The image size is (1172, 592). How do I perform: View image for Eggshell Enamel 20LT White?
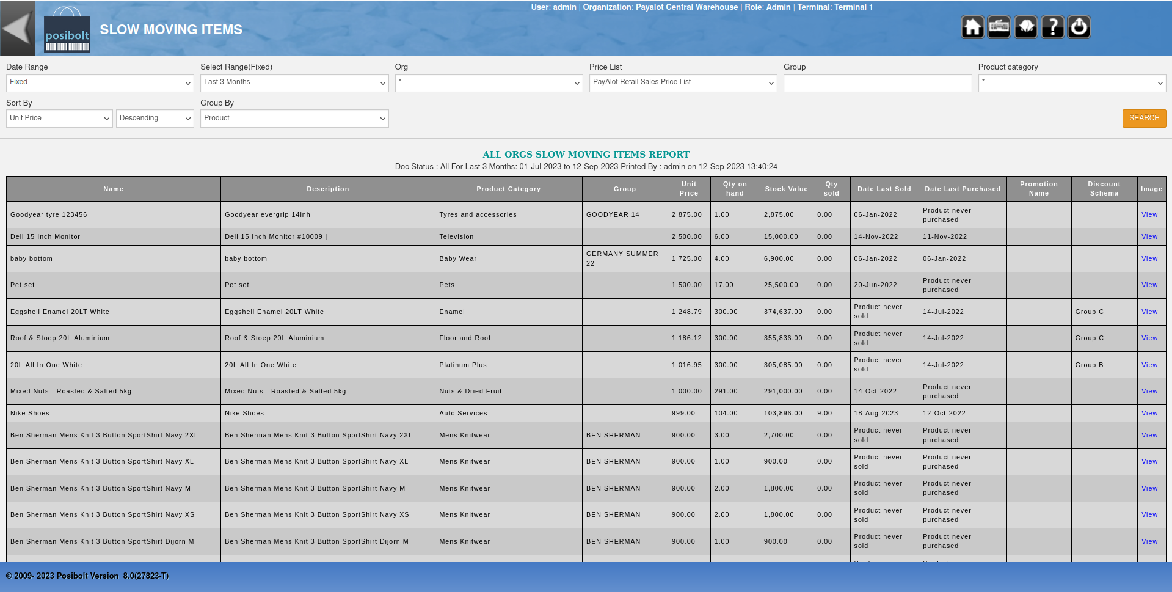(x=1149, y=312)
